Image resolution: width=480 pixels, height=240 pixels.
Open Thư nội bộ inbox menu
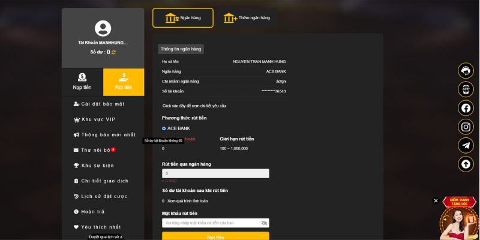pyautogui.click(x=95, y=150)
